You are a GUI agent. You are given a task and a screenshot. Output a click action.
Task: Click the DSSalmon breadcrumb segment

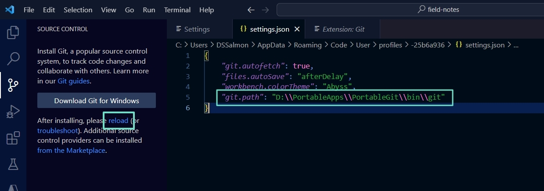[x=232, y=45]
